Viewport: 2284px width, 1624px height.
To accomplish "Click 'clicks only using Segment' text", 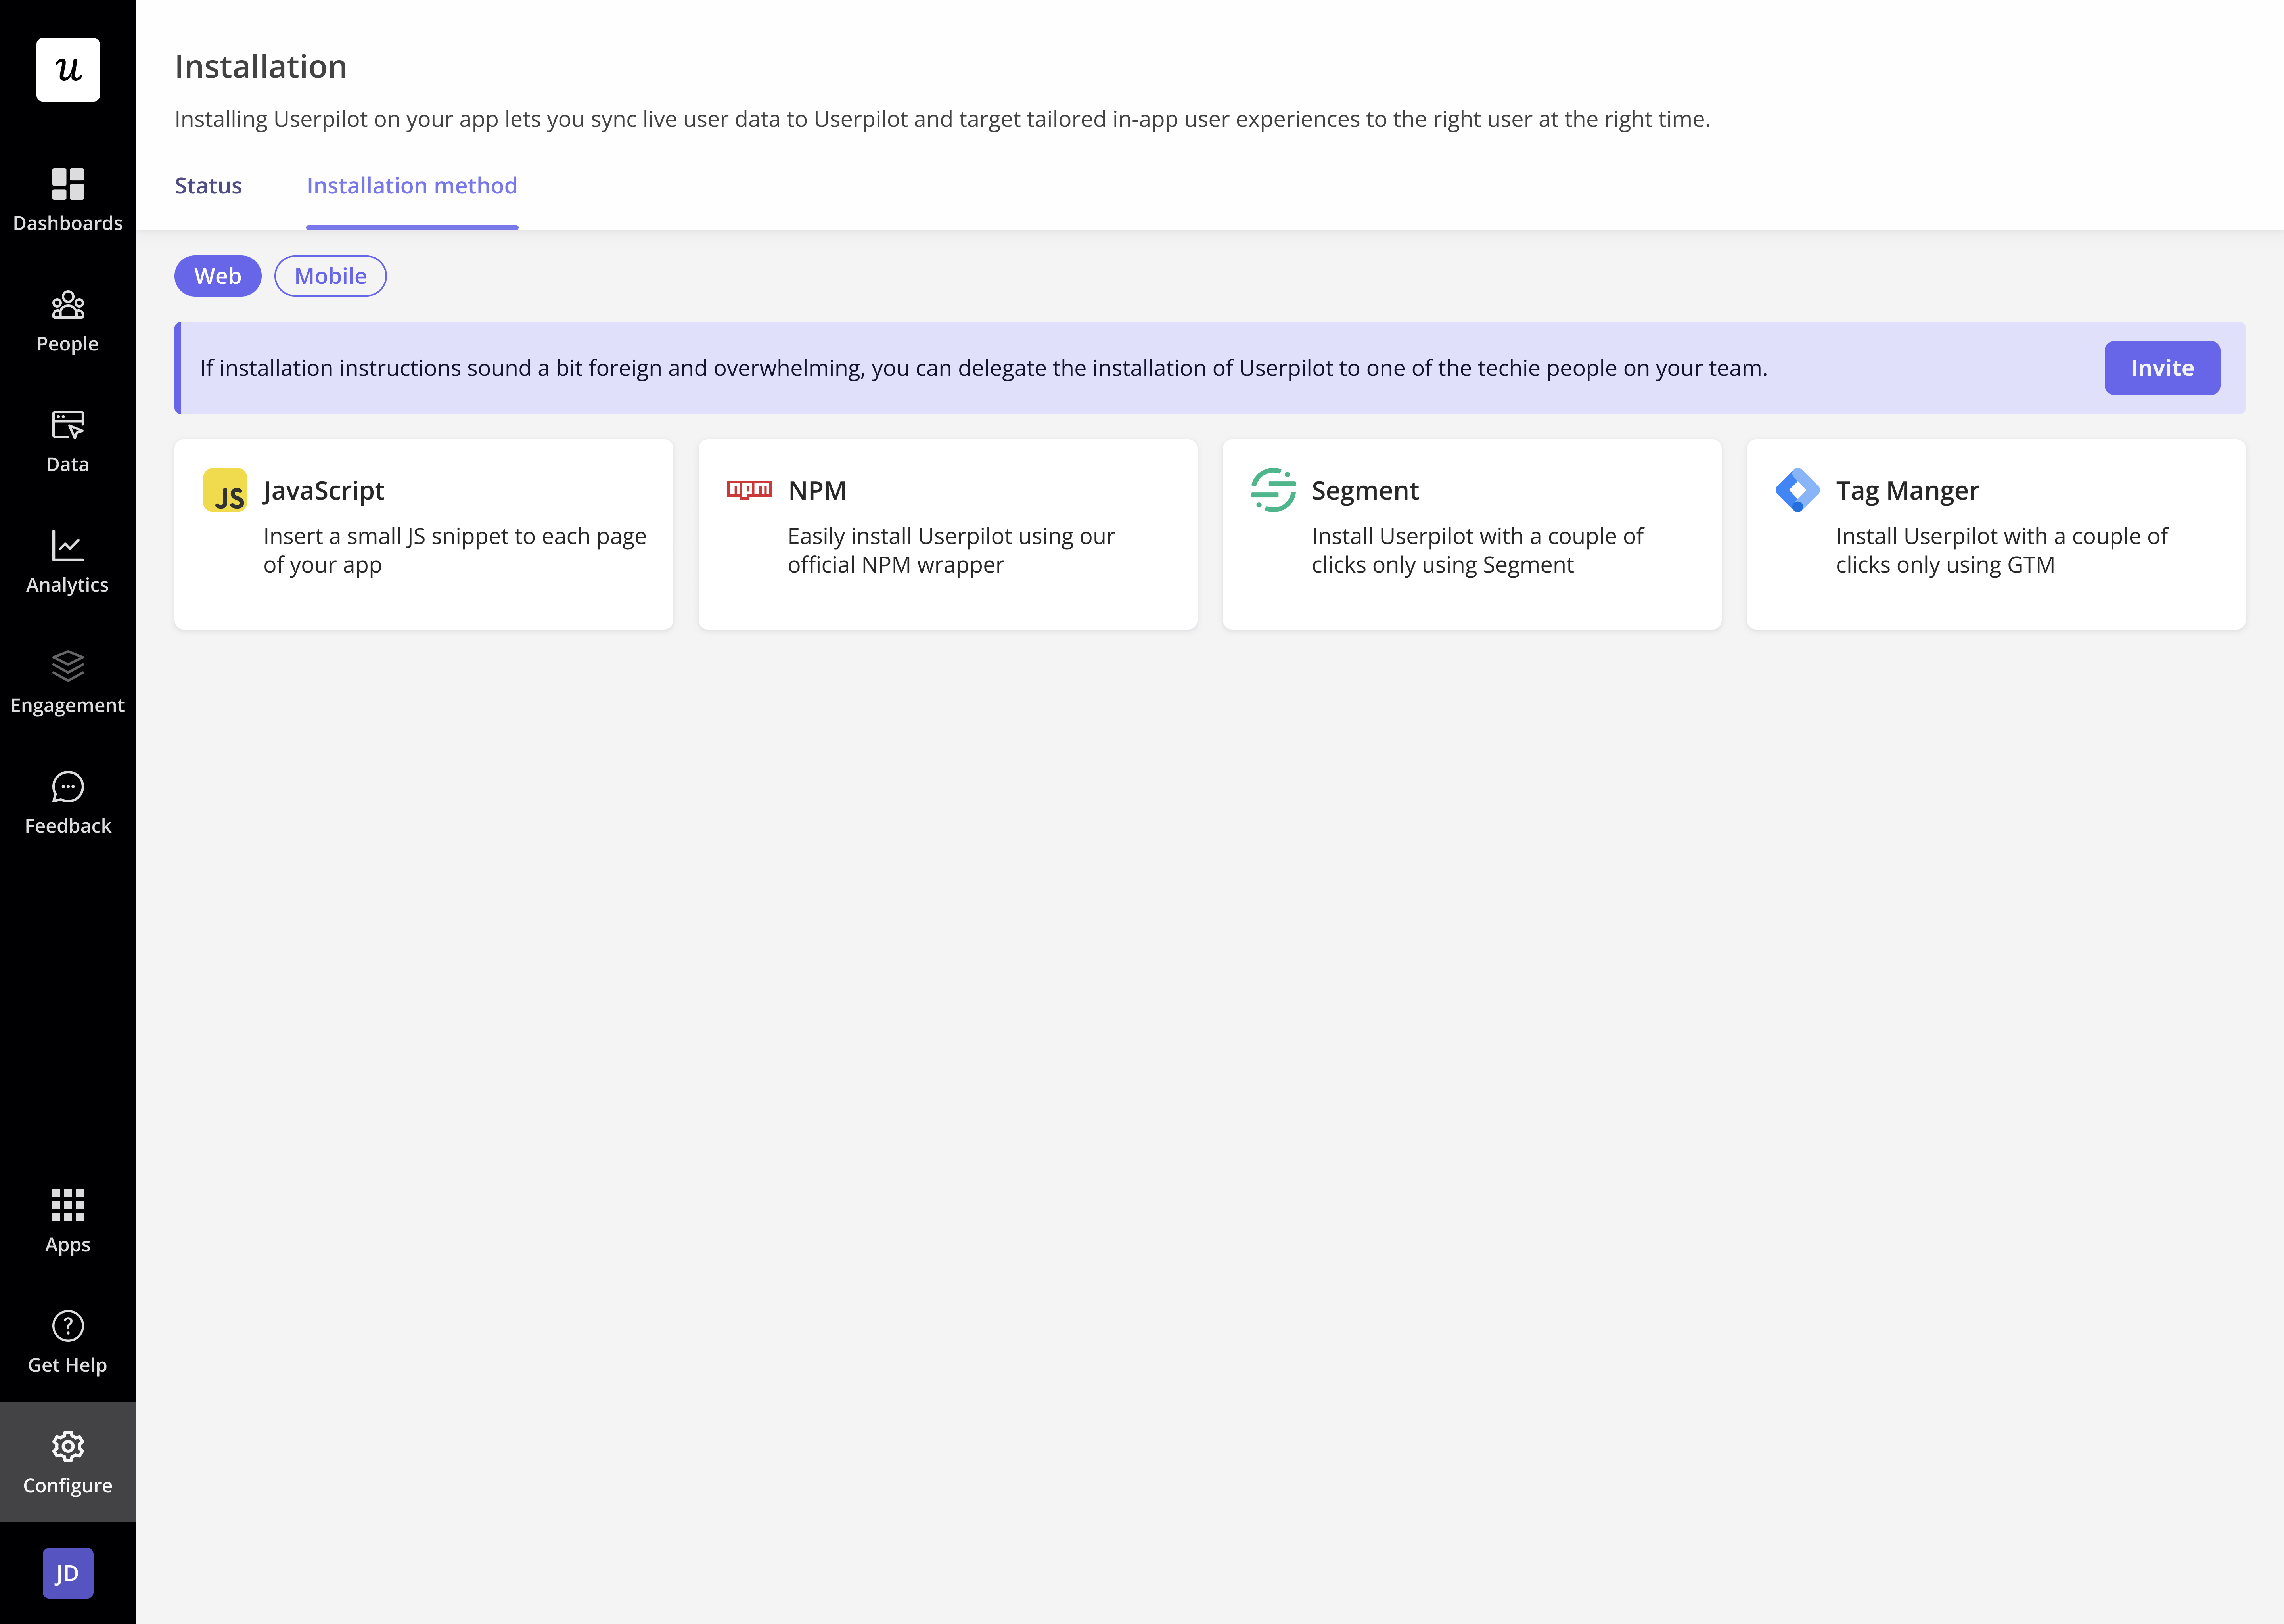I will (1443, 565).
